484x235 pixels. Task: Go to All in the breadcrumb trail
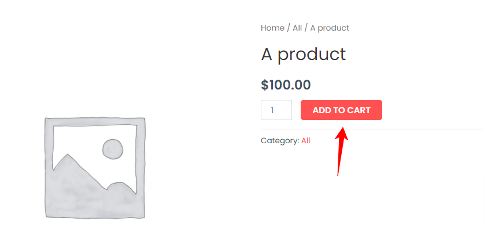pos(297,28)
